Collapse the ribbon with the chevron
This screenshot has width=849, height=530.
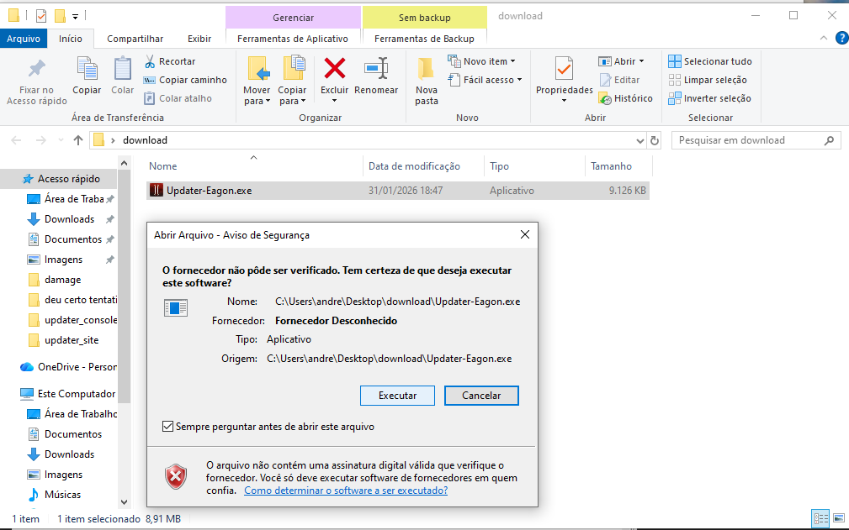click(824, 39)
